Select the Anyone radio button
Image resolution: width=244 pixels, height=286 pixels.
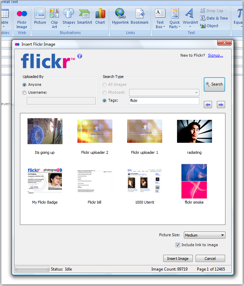(24, 85)
